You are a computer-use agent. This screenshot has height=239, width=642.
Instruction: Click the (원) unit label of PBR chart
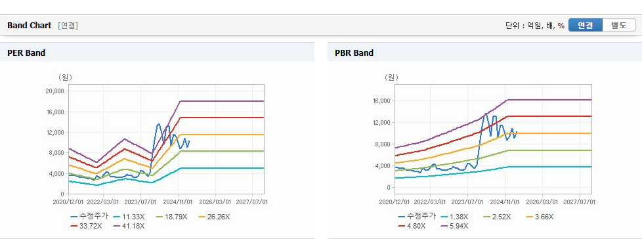pos(392,77)
